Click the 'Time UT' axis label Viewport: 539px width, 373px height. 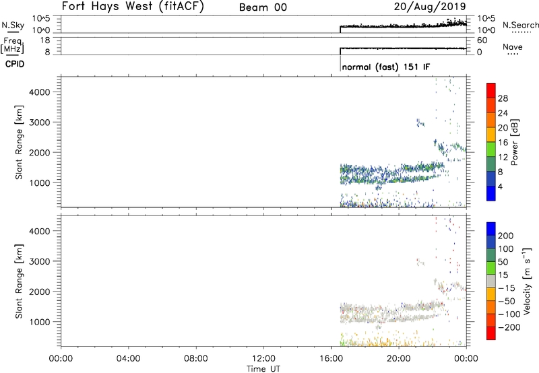263,369
